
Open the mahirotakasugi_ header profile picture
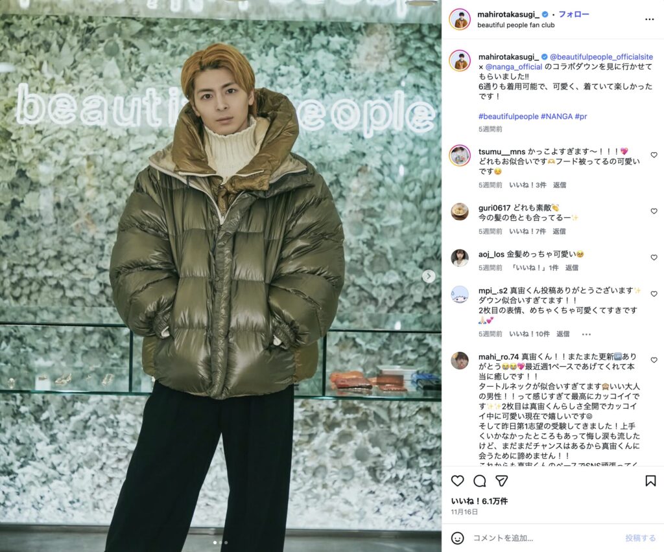[x=460, y=19]
